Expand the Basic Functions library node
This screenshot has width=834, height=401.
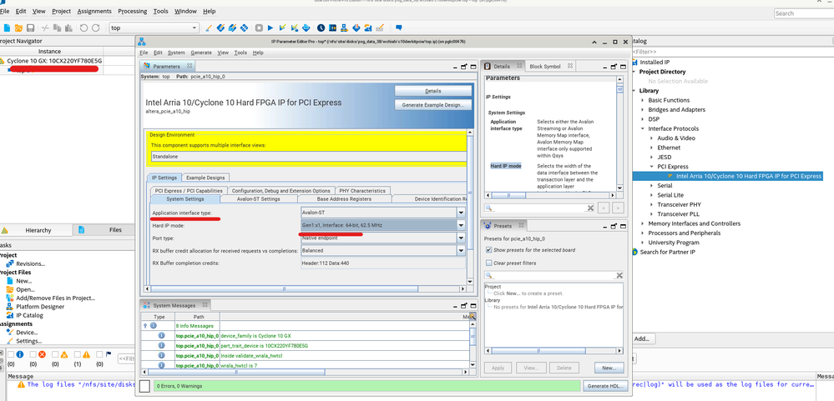pyautogui.click(x=643, y=100)
